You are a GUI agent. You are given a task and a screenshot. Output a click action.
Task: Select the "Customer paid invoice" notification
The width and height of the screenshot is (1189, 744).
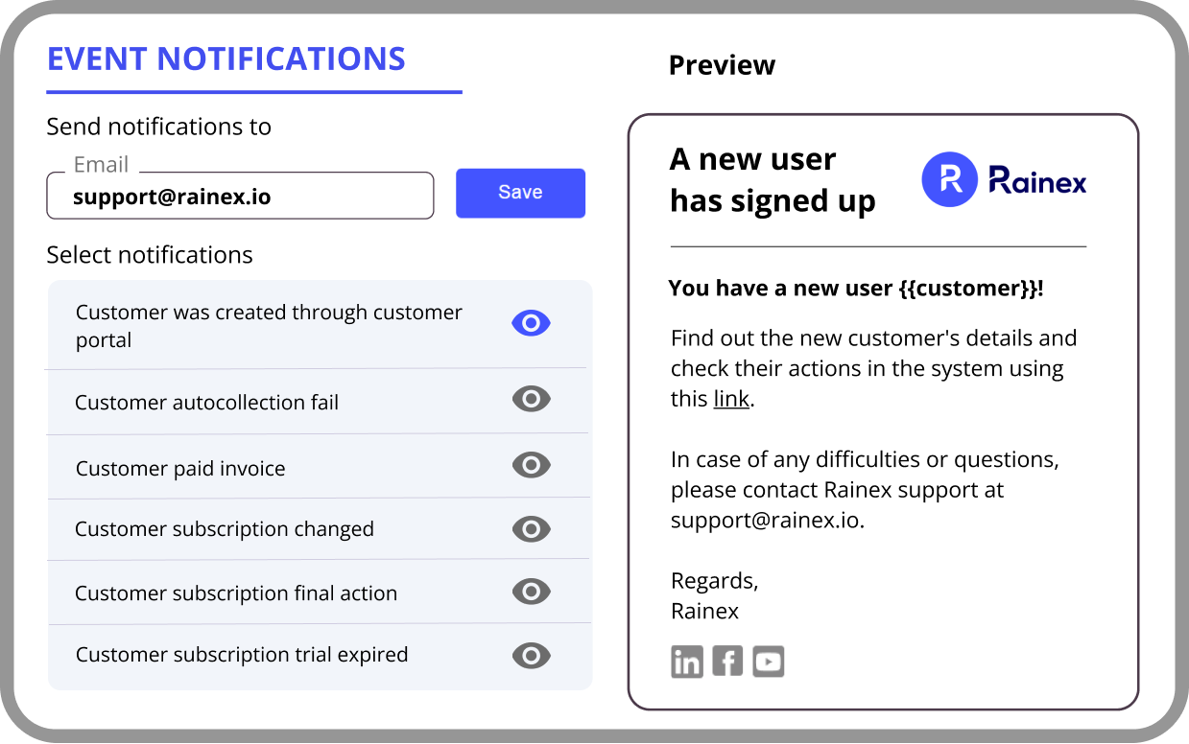click(180, 469)
